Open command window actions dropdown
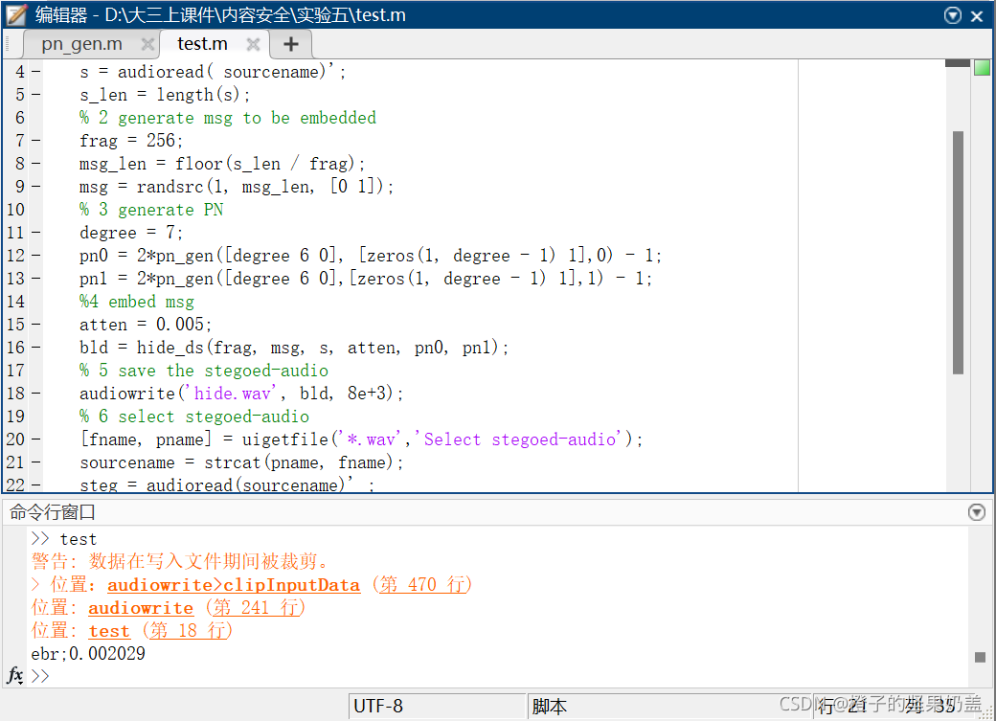The image size is (996, 721). [977, 512]
